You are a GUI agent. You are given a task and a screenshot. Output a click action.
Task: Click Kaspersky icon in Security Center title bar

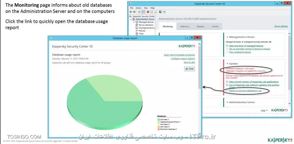[x=130, y=3]
